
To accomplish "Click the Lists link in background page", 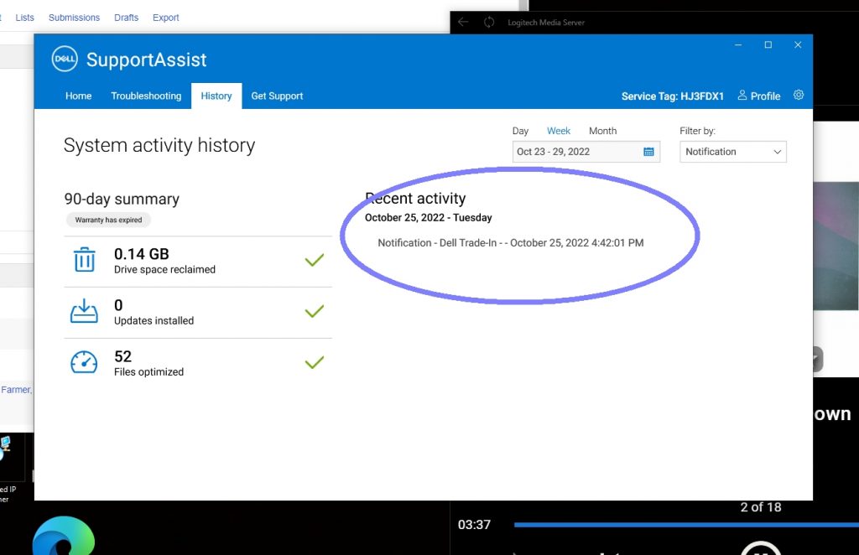I will (x=24, y=18).
